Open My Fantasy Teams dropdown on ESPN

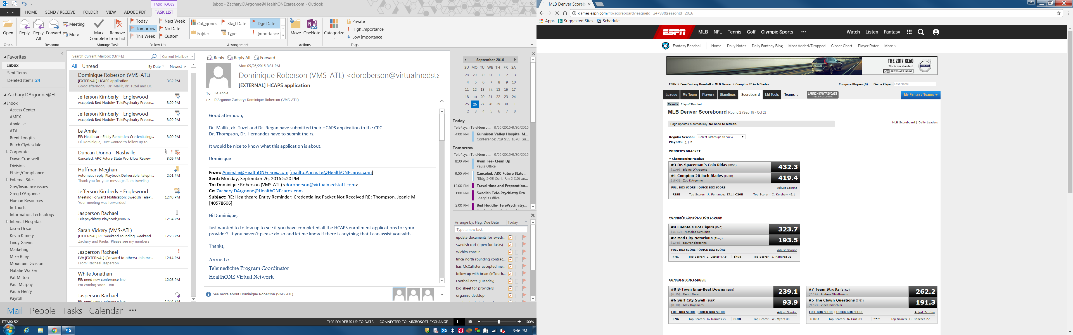920,95
